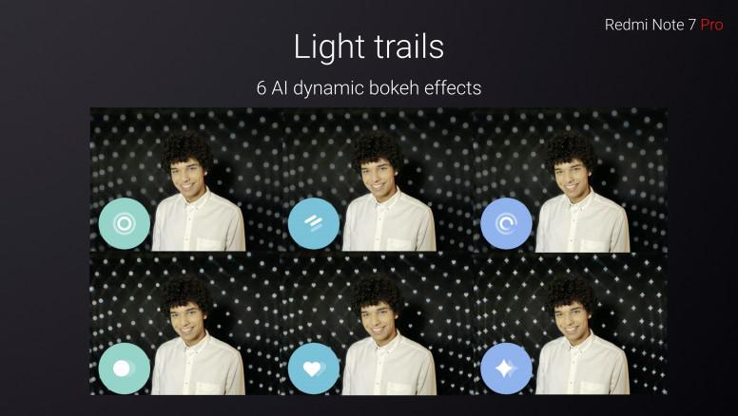Click the man's face next to heart icon

pyautogui.click(x=378, y=322)
